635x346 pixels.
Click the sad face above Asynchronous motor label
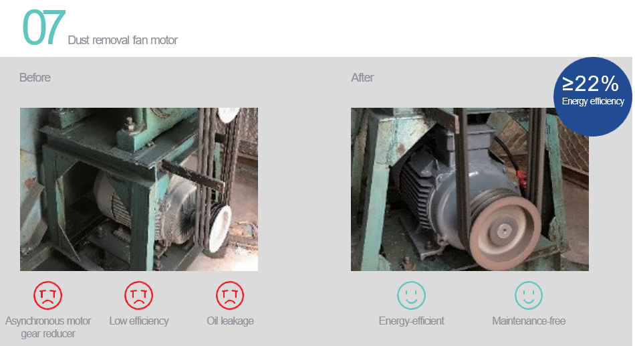coord(47,295)
